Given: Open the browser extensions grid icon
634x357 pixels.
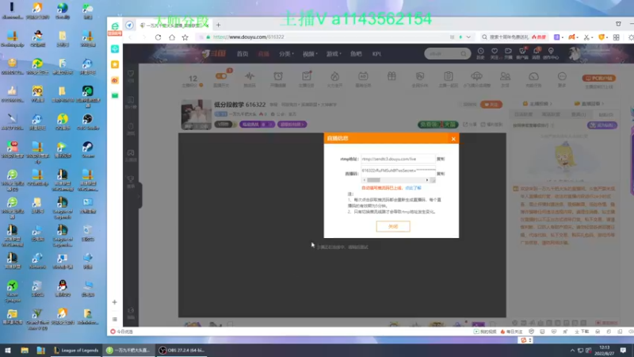Looking at the screenshot, I should [617, 37].
